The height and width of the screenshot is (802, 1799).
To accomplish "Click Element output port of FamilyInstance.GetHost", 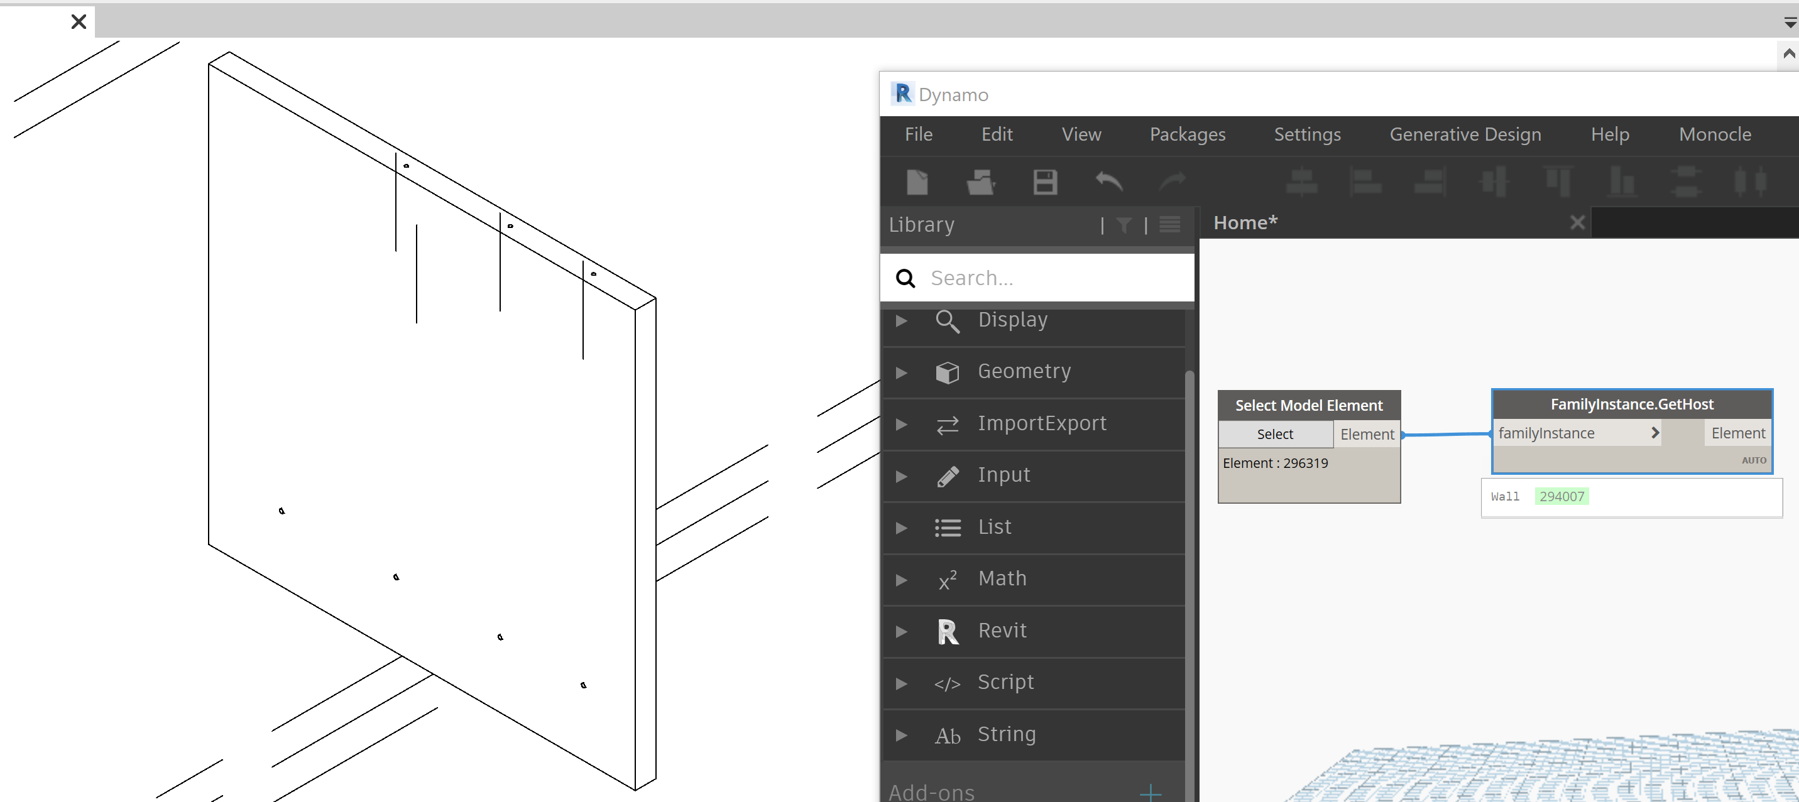I will pos(1737,433).
